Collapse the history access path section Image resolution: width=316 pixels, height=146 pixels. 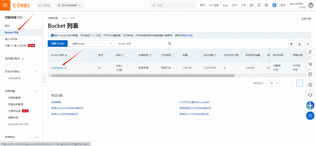pos(36,71)
